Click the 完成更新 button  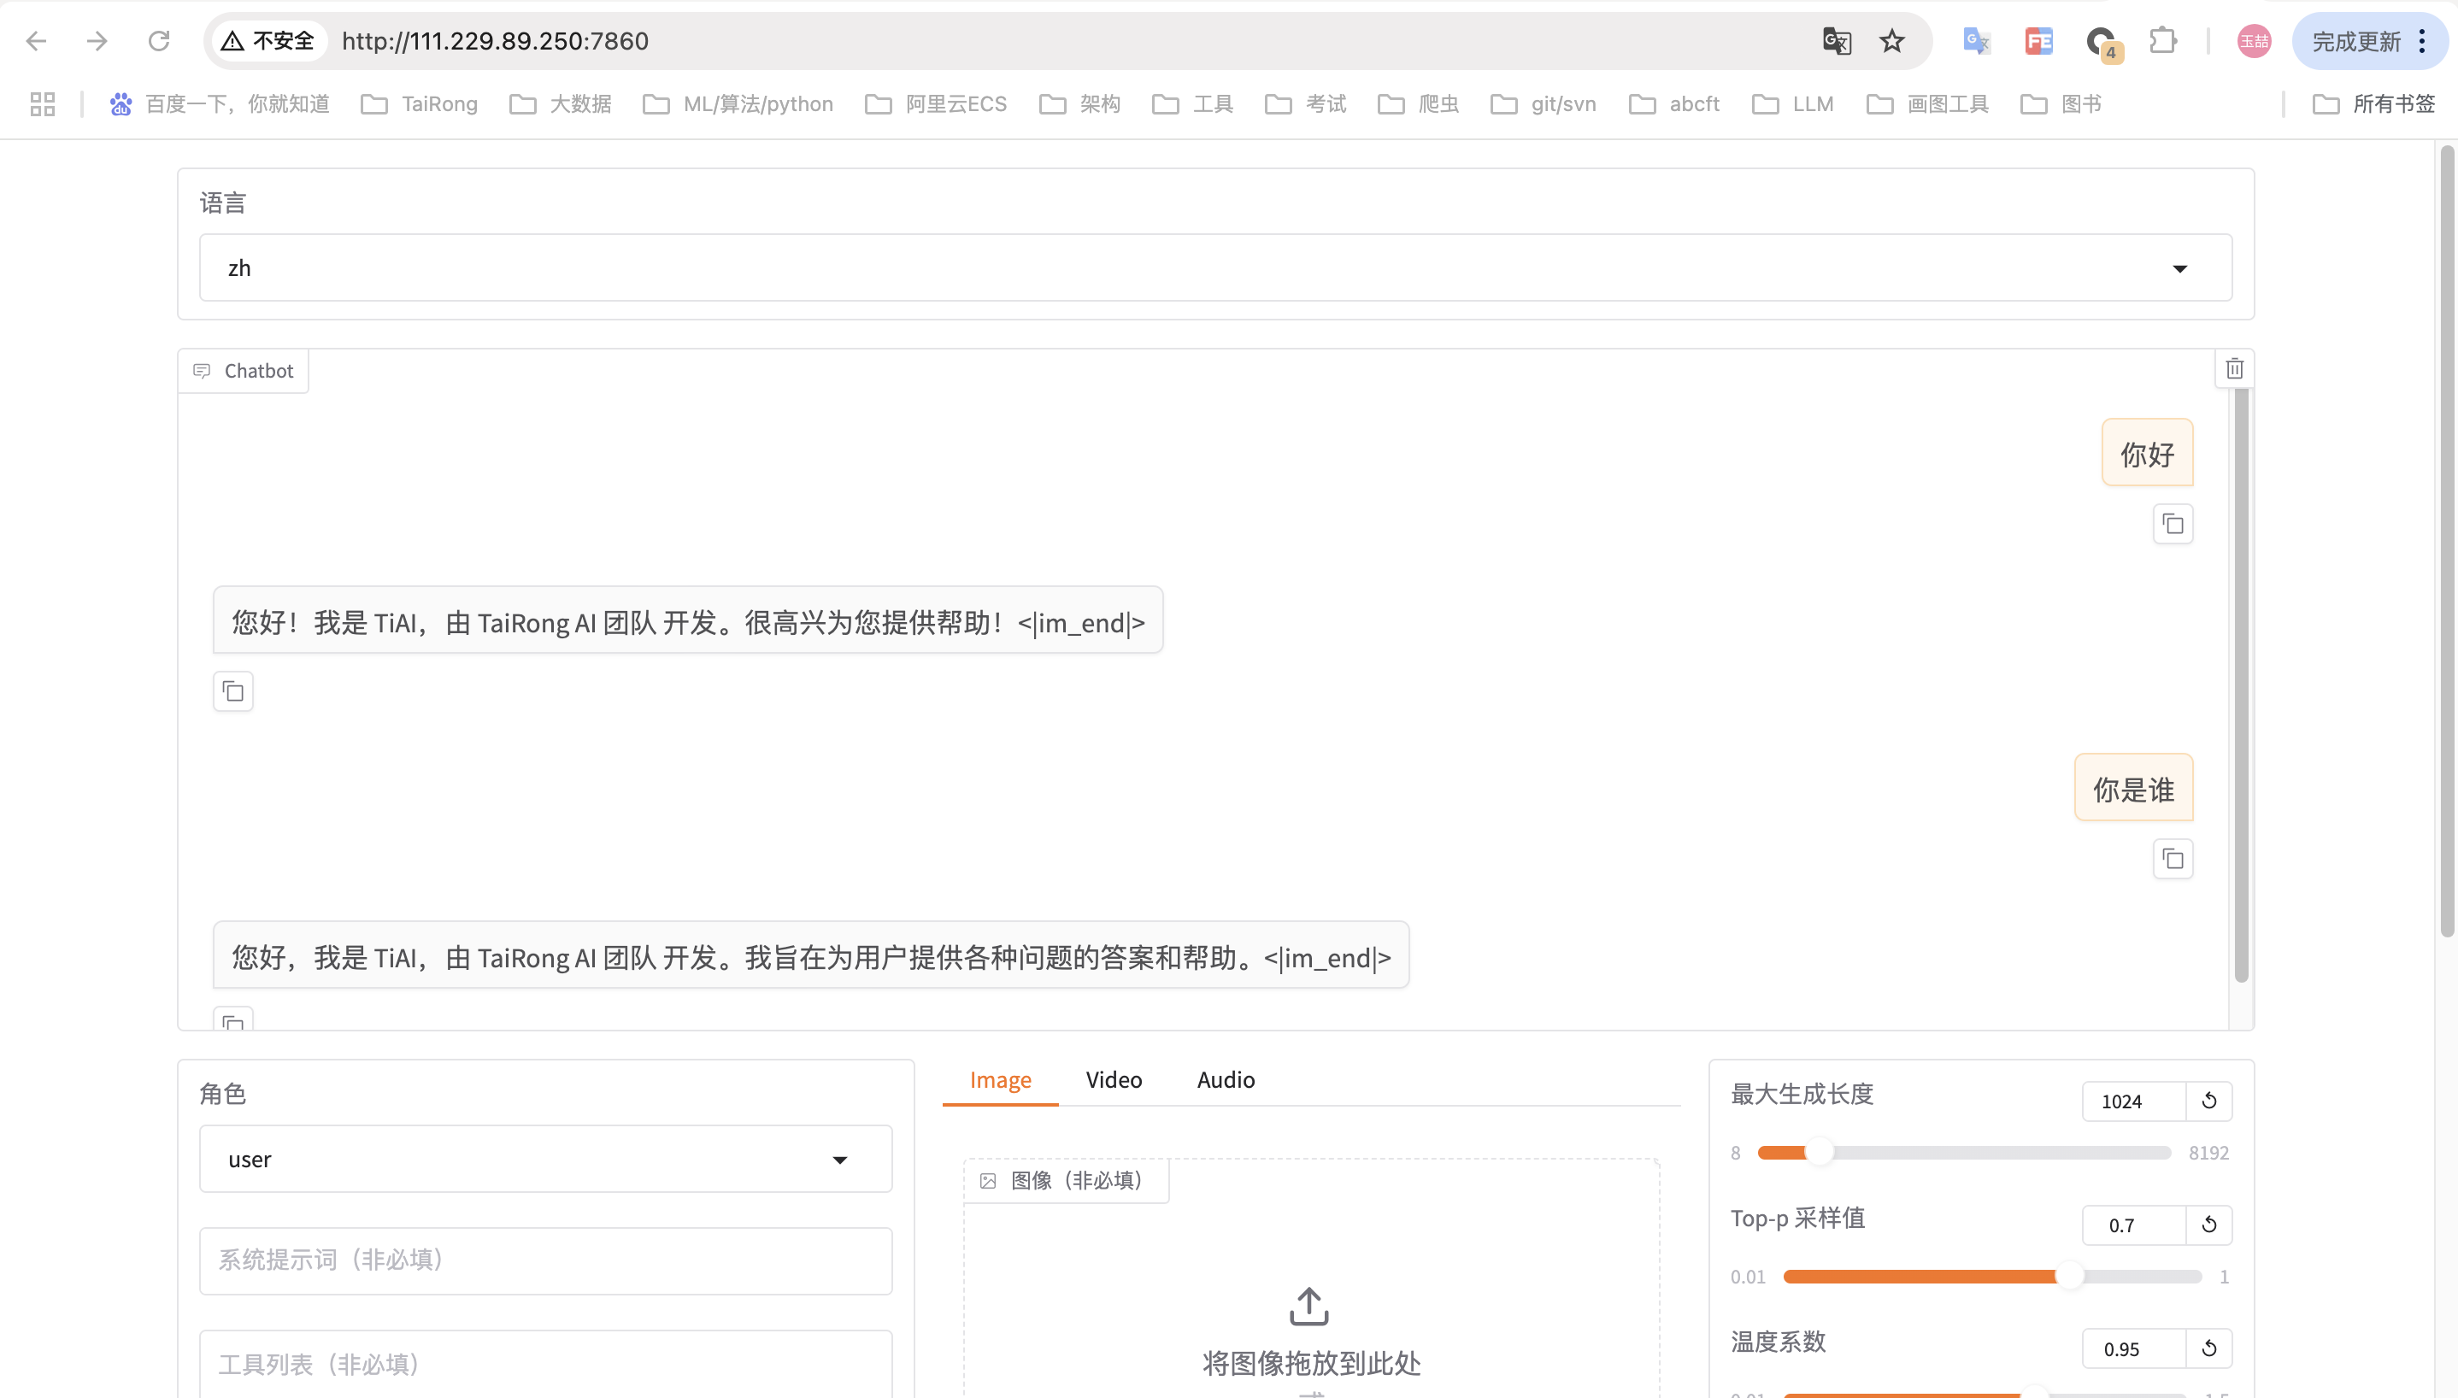click(2355, 41)
